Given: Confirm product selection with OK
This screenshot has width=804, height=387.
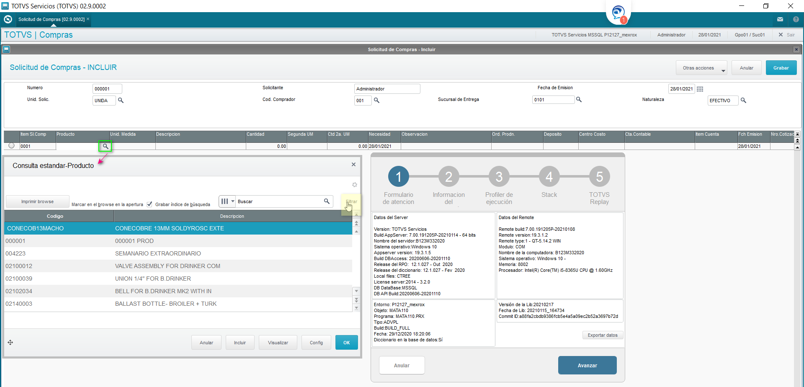Looking at the screenshot, I should point(346,343).
